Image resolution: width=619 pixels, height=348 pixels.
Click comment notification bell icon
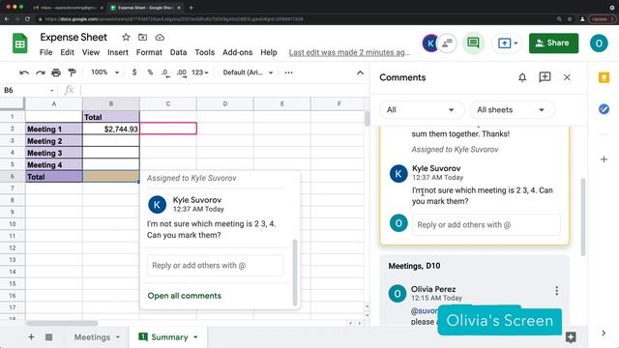pos(522,77)
